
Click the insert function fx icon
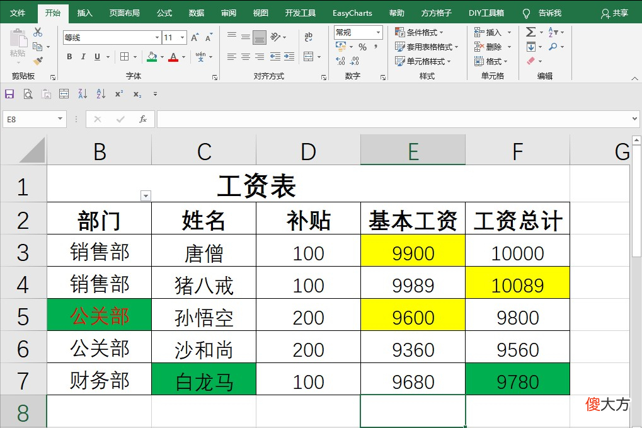coord(142,119)
